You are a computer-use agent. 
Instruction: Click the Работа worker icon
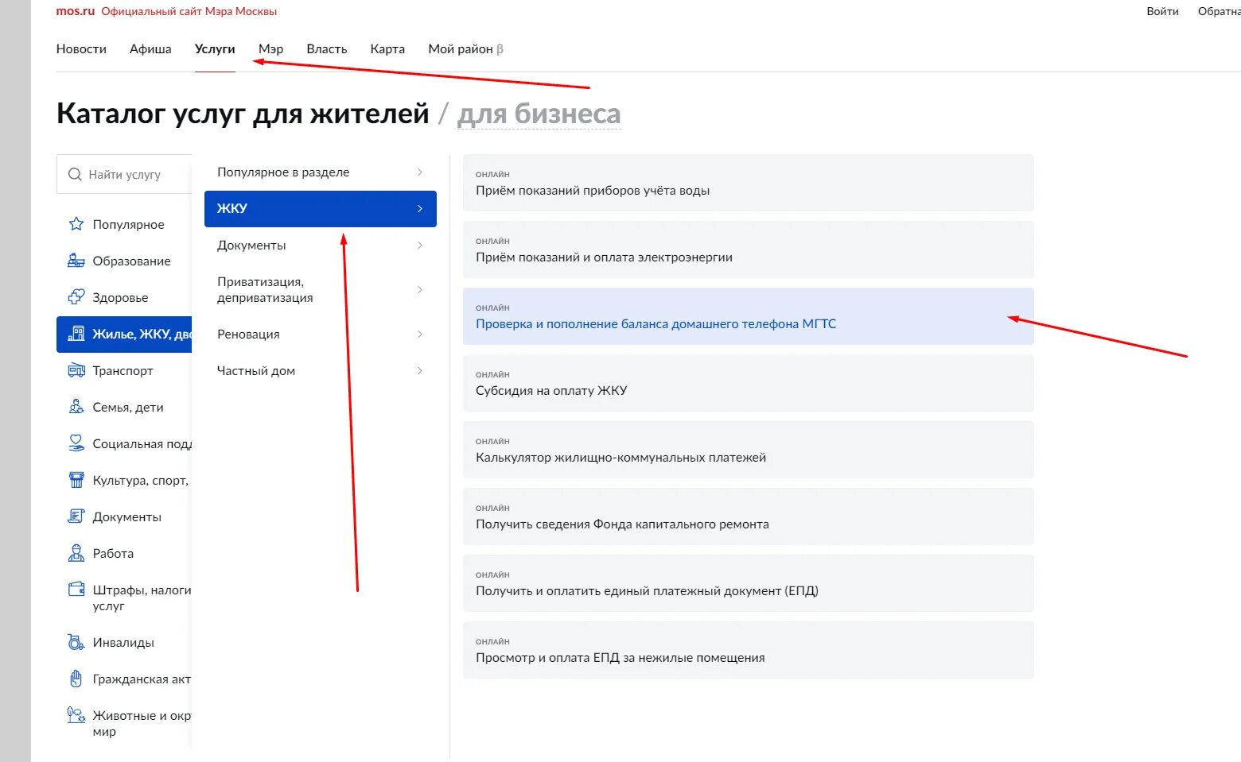[76, 553]
